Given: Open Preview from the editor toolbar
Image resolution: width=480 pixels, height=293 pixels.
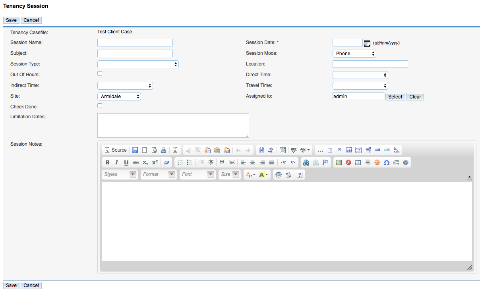Looking at the screenshot, I should 154,150.
